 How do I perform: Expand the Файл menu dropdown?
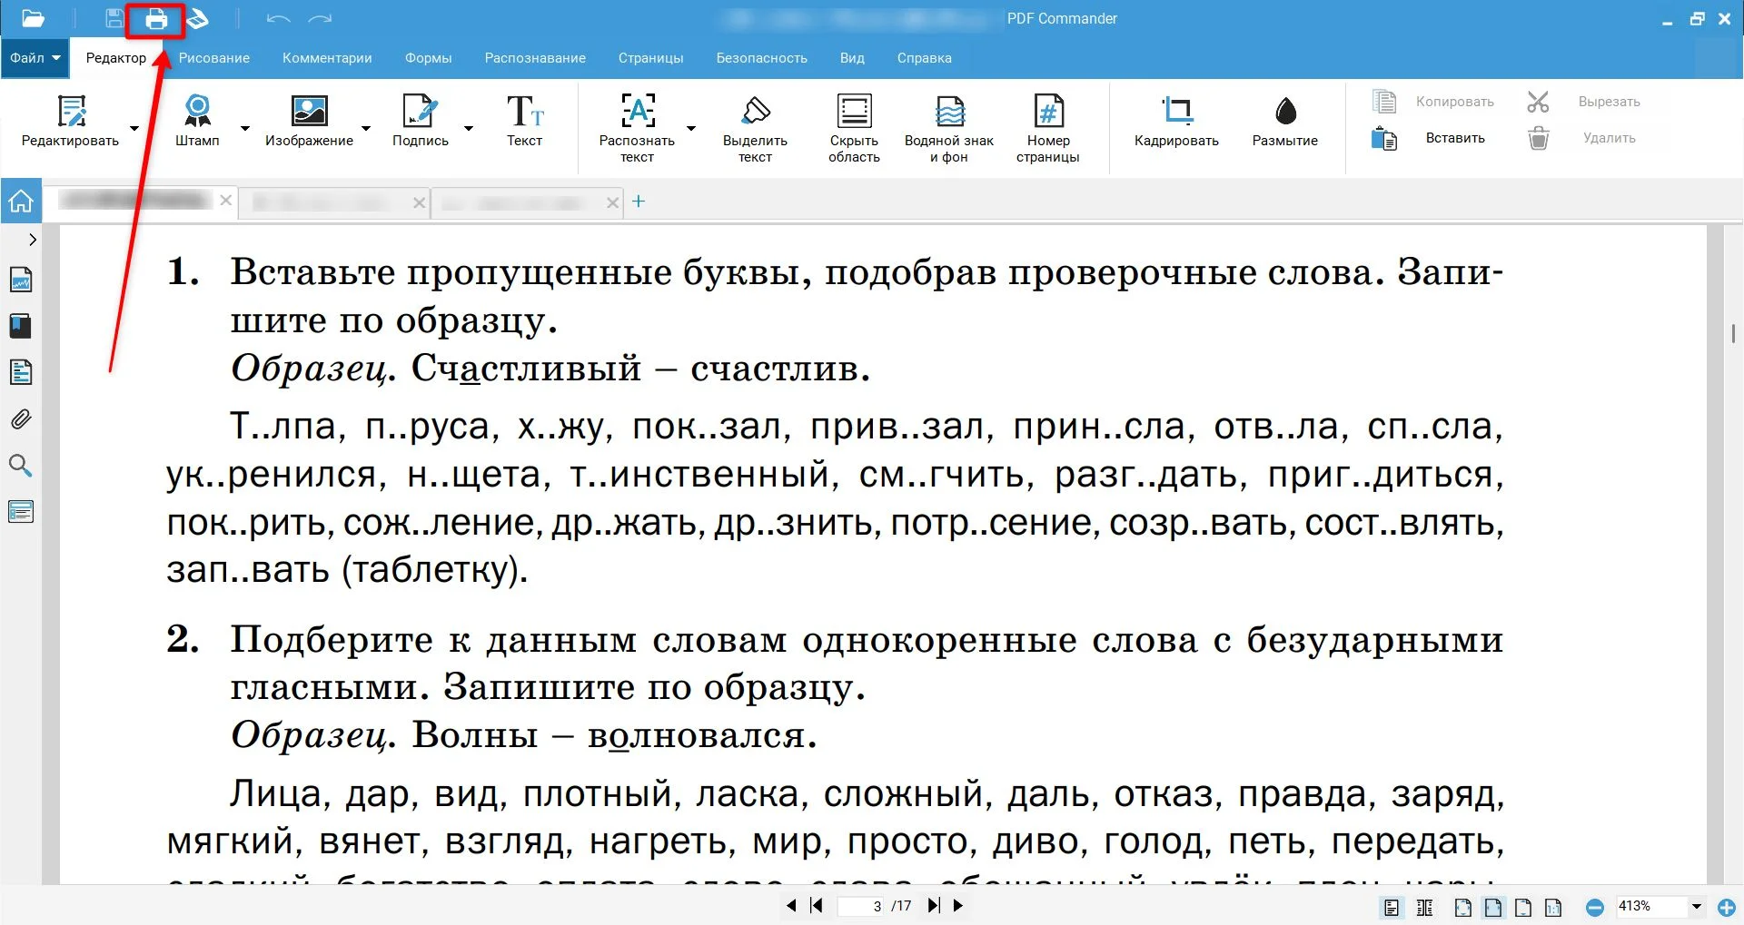tap(35, 58)
